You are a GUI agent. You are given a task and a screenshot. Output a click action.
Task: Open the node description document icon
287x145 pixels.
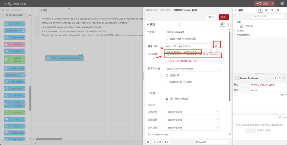click(228, 24)
